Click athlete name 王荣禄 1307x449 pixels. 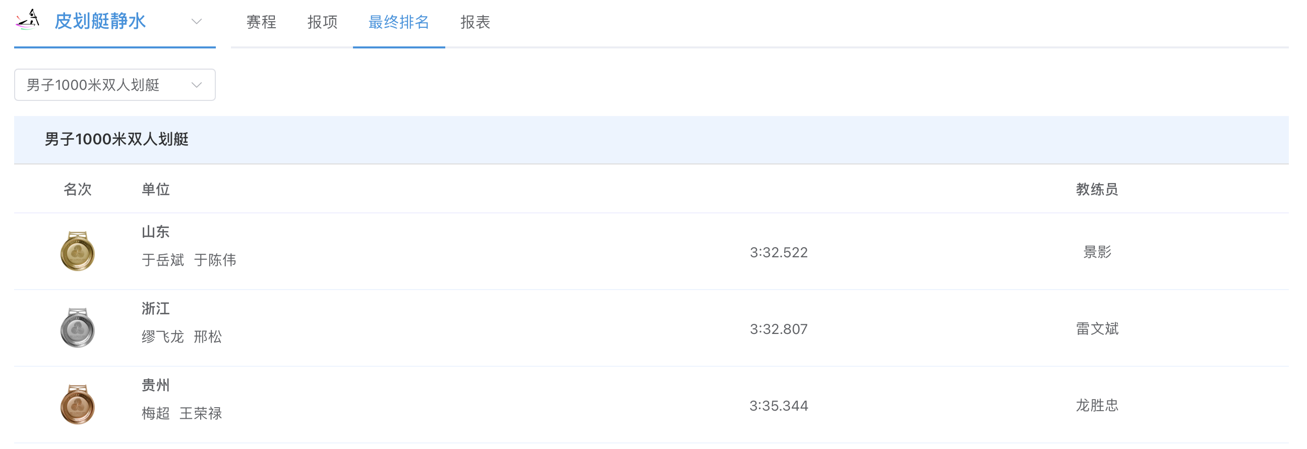coord(201,414)
